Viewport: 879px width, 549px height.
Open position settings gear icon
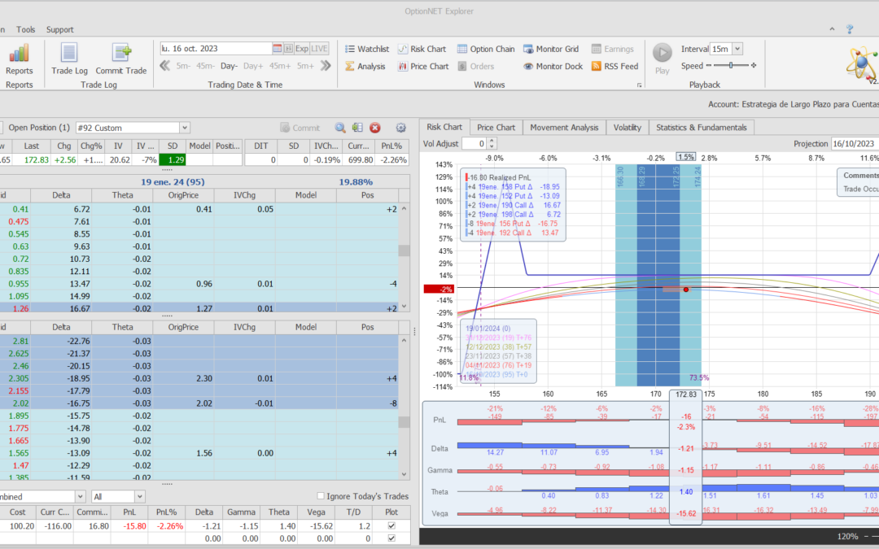[x=400, y=128]
